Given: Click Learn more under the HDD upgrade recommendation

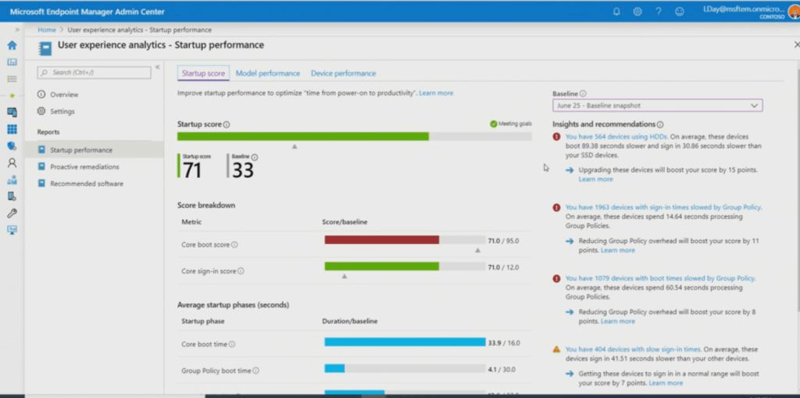Looking at the screenshot, I should 595,179.
